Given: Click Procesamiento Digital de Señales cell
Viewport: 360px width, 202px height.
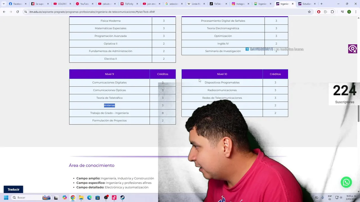Looking at the screenshot, I should (x=223, y=21).
